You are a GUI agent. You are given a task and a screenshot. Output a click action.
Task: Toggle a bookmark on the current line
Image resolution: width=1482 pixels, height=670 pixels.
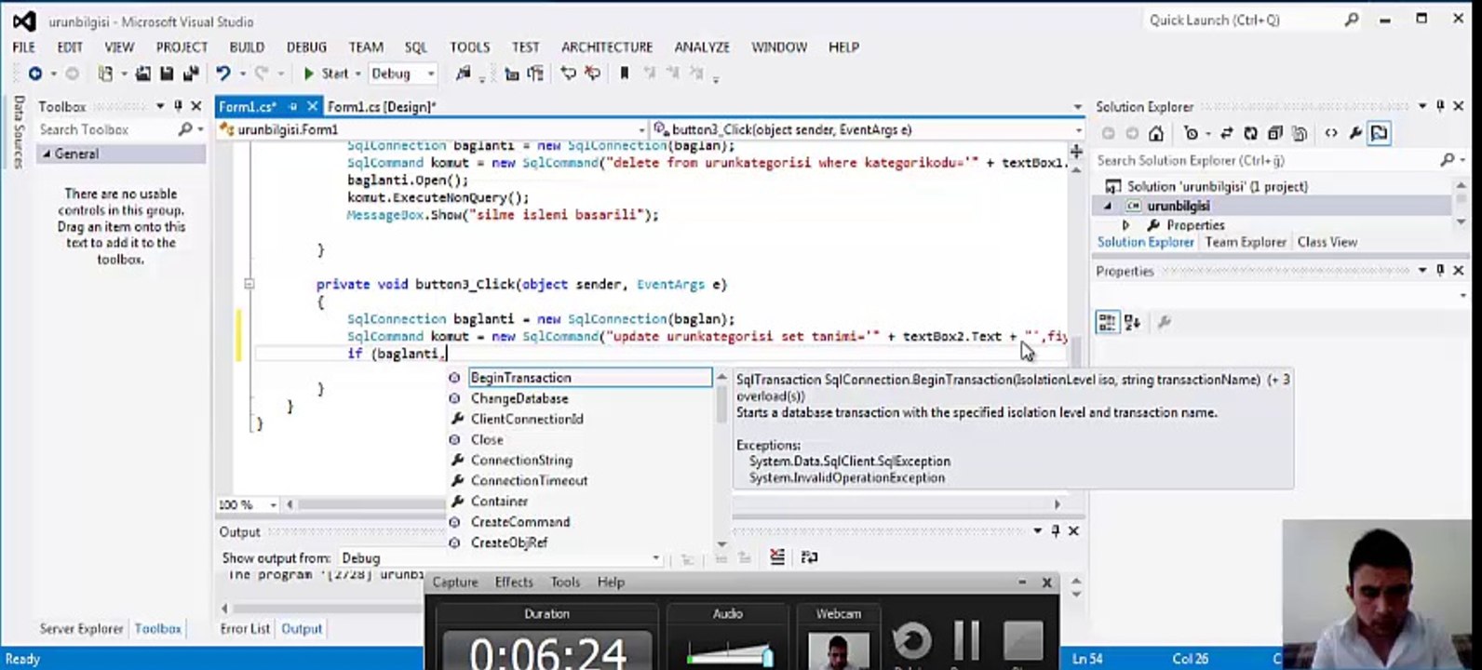point(625,74)
